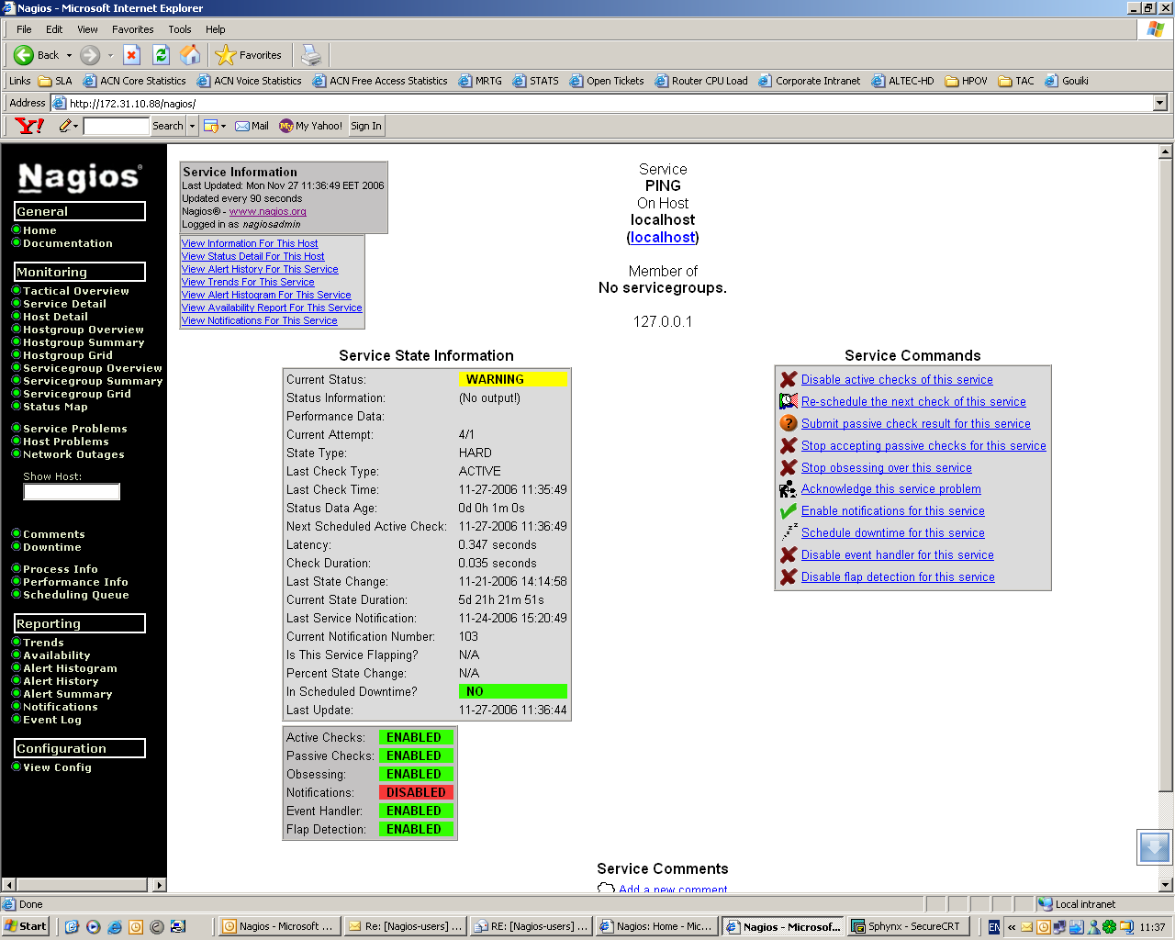Open Service Problems in the sidebar
Image resolution: width=1175 pixels, height=940 pixels.
(x=75, y=429)
